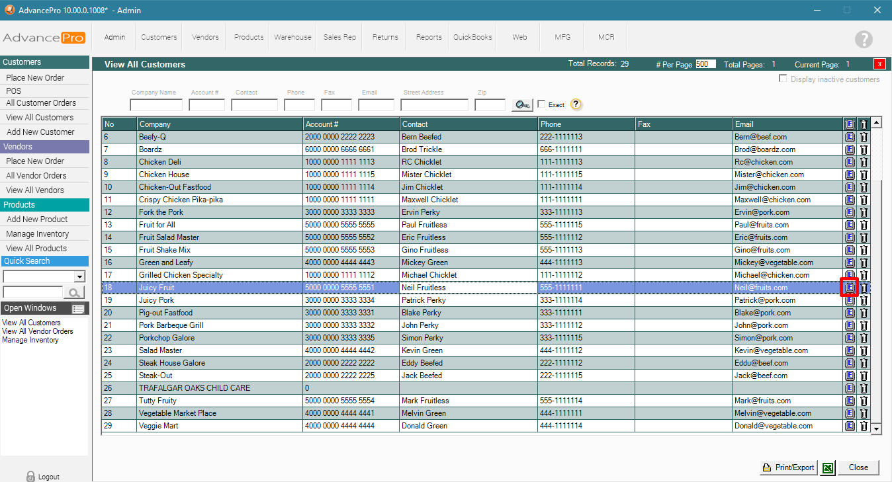Check Display inactive customers box

coord(783,79)
